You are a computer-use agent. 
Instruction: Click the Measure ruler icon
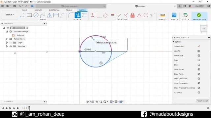(x=163, y=15)
